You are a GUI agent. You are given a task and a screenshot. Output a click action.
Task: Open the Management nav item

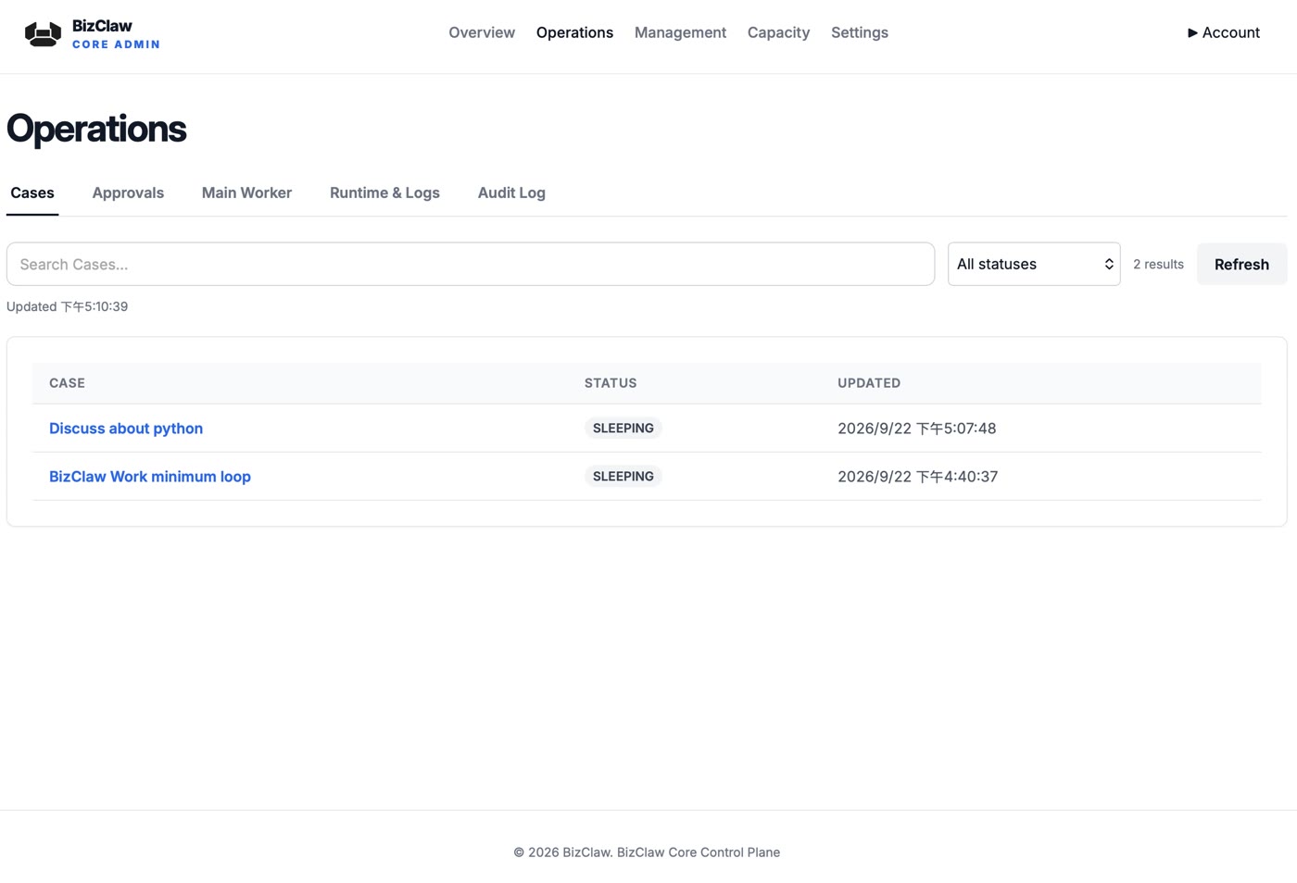(680, 32)
